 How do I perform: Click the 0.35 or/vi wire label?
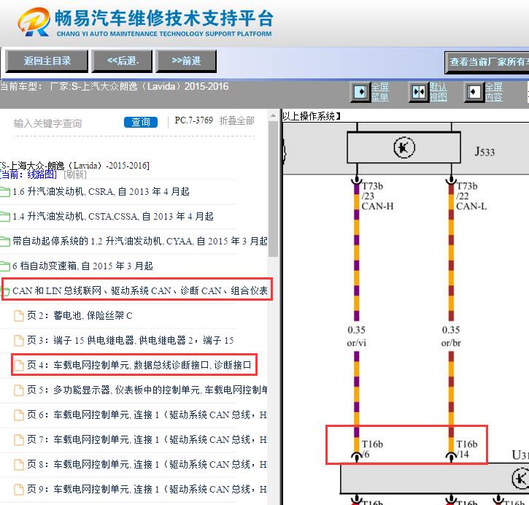point(356,336)
